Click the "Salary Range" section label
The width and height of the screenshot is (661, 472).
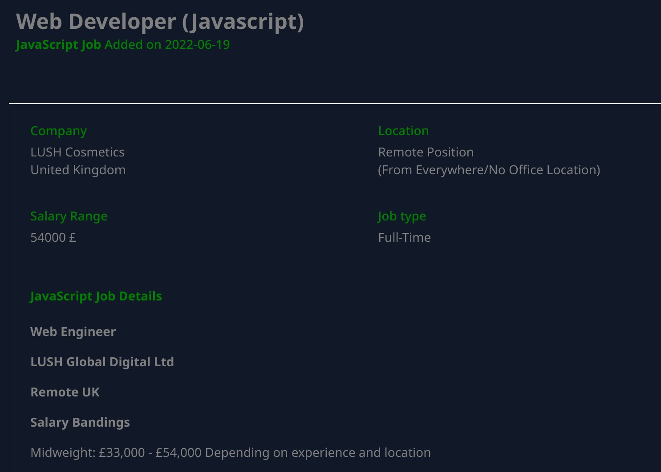click(69, 216)
